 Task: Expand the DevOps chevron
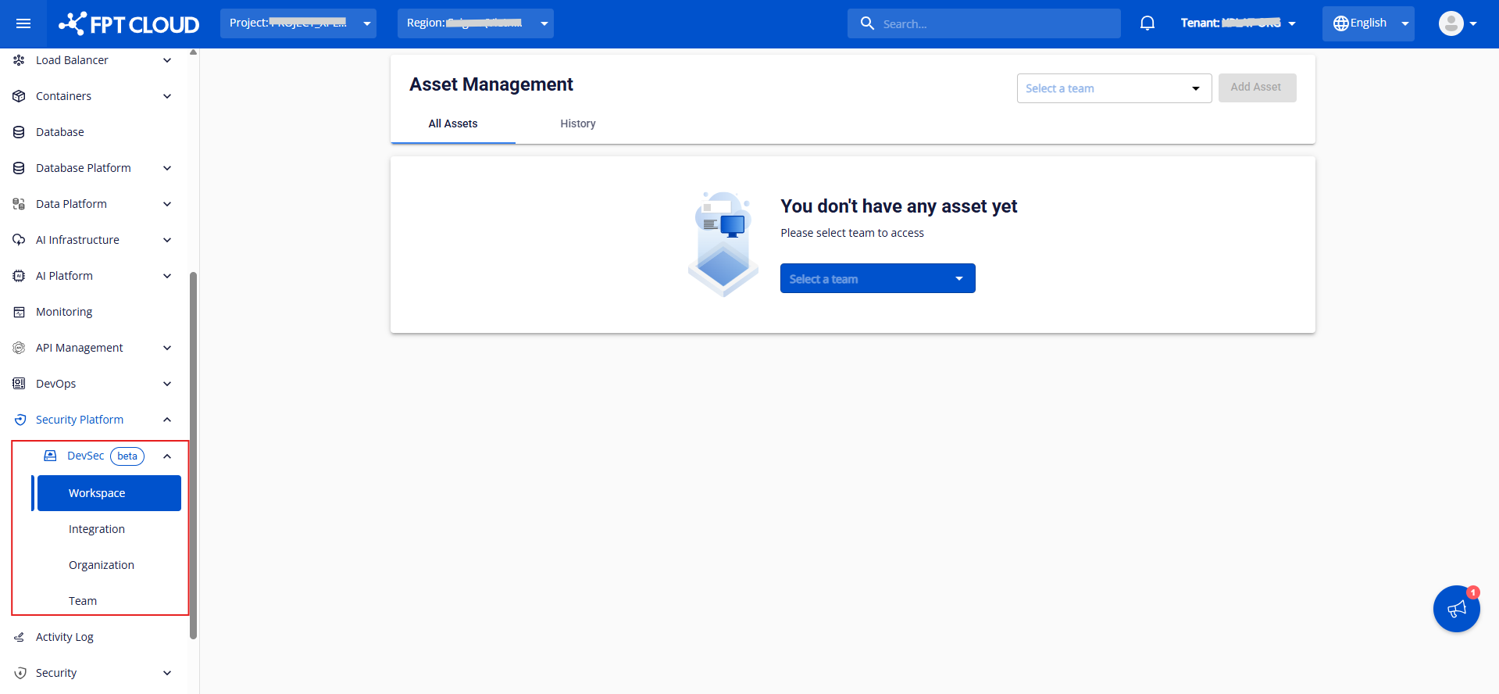(167, 384)
